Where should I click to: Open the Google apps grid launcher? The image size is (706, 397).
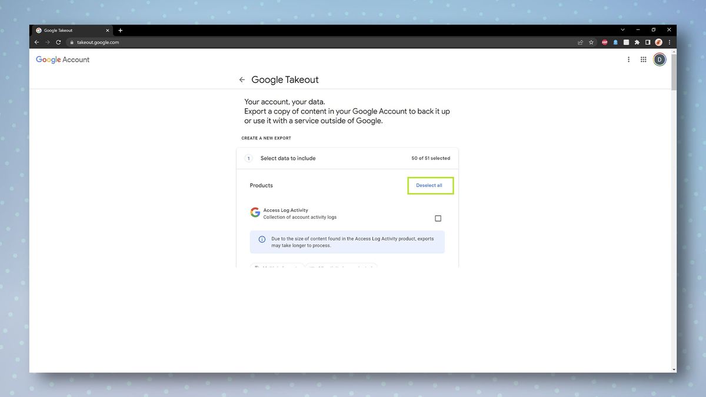643,59
